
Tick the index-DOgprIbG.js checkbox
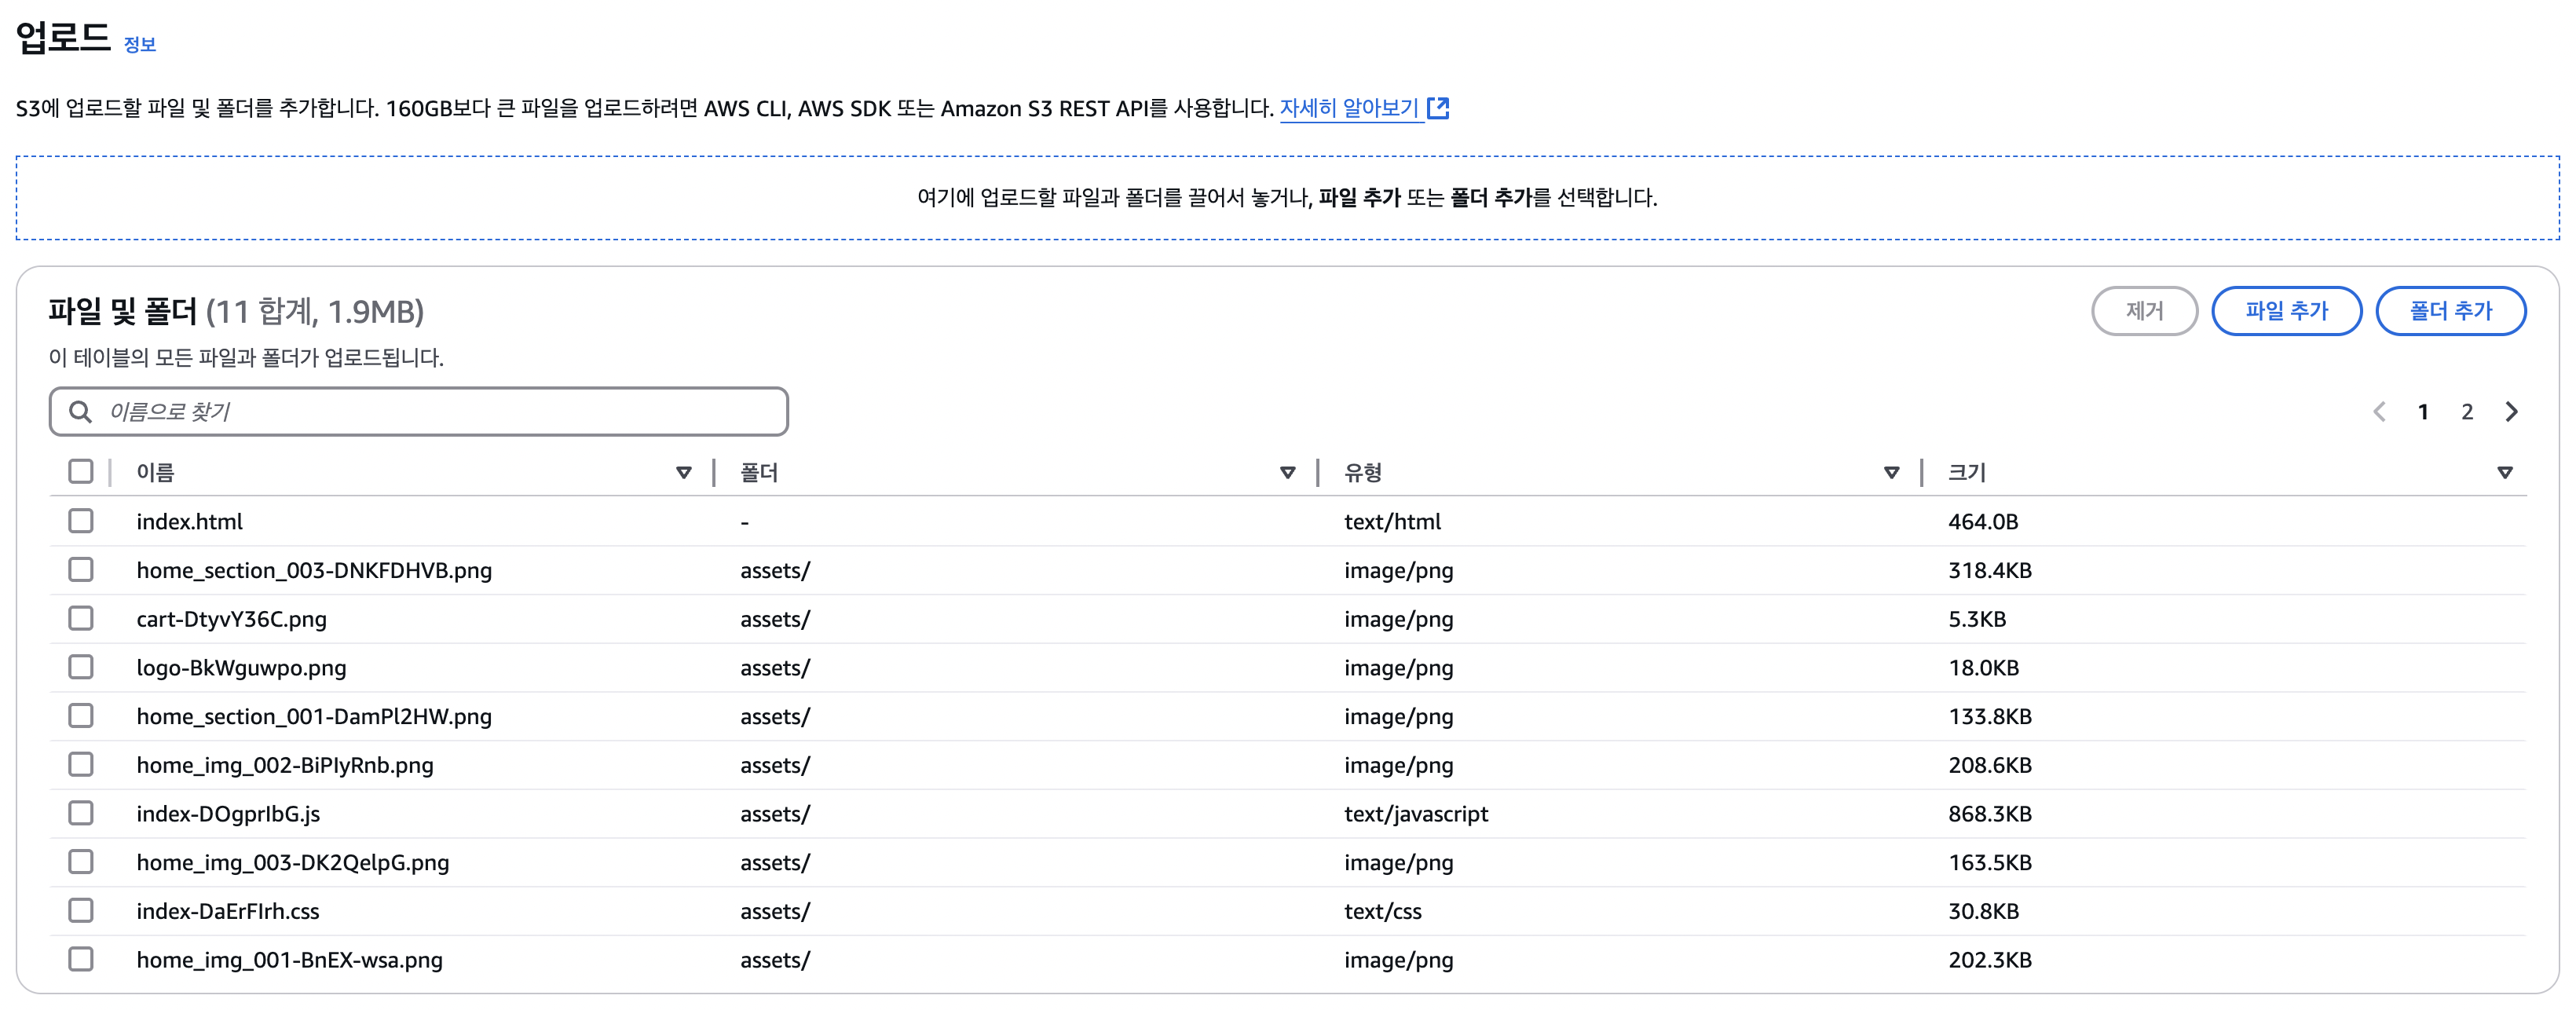point(81,813)
